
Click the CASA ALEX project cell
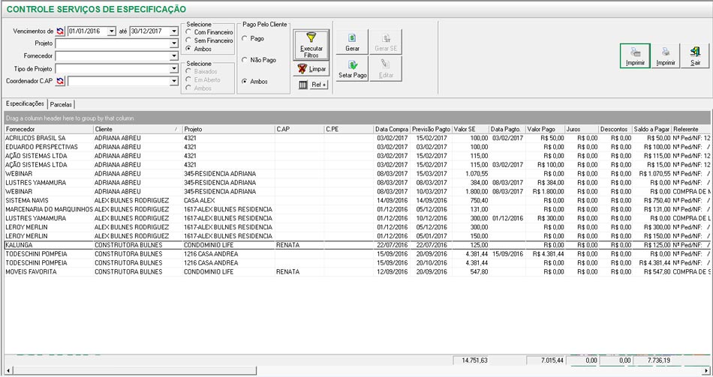coord(228,200)
